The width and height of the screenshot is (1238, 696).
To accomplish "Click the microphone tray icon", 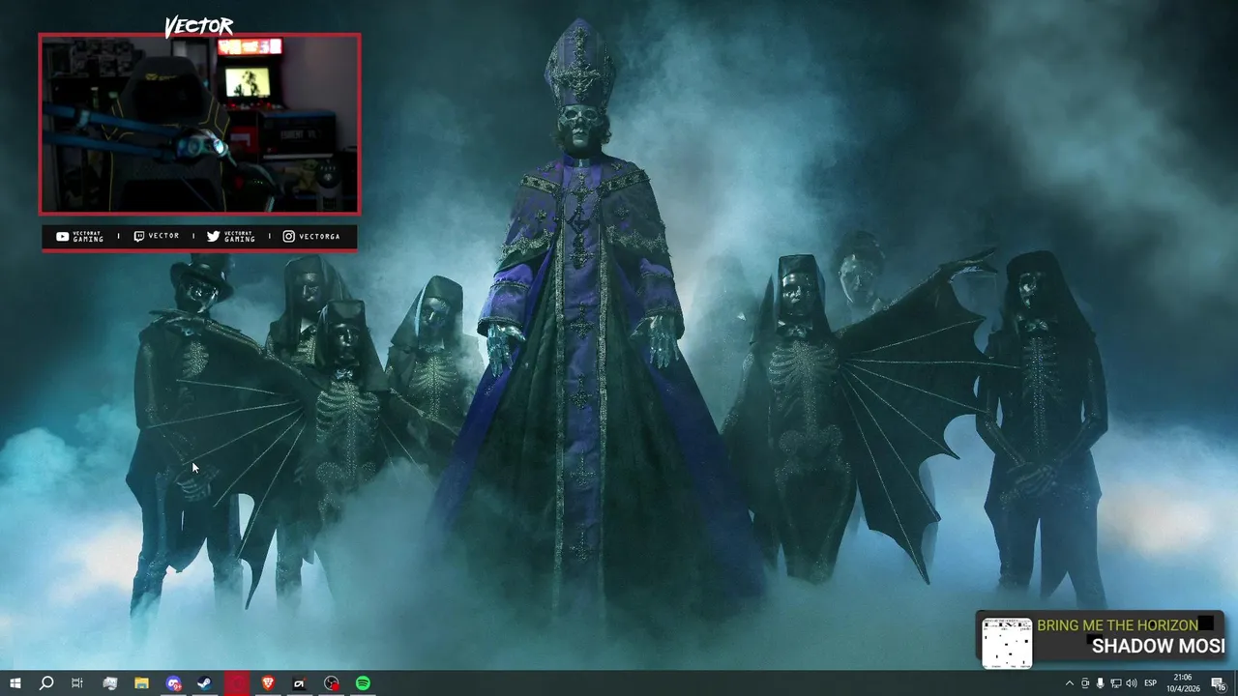I will point(1100,683).
